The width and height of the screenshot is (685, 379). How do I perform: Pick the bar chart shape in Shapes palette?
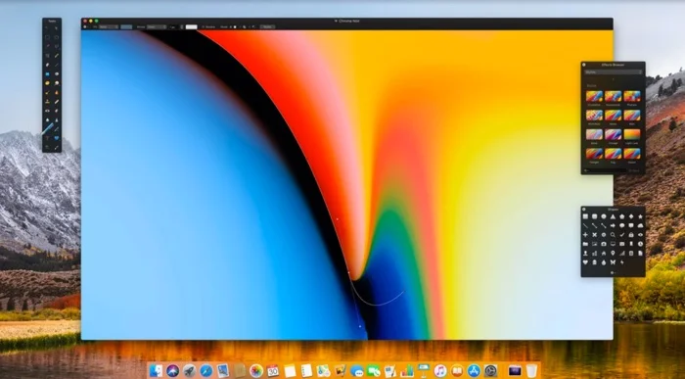click(595, 253)
